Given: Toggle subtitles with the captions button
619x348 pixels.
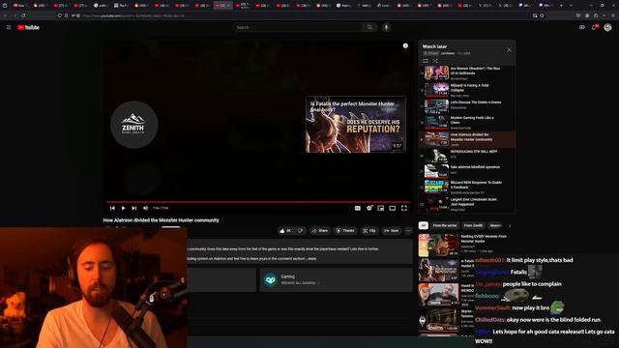Looking at the screenshot, I should point(357,208).
